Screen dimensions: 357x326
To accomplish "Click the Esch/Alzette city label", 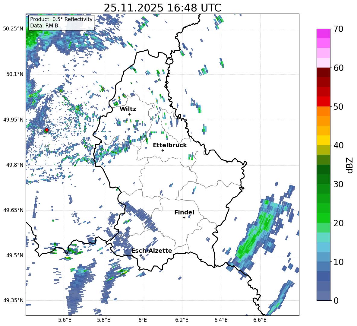I will tap(152, 251).
